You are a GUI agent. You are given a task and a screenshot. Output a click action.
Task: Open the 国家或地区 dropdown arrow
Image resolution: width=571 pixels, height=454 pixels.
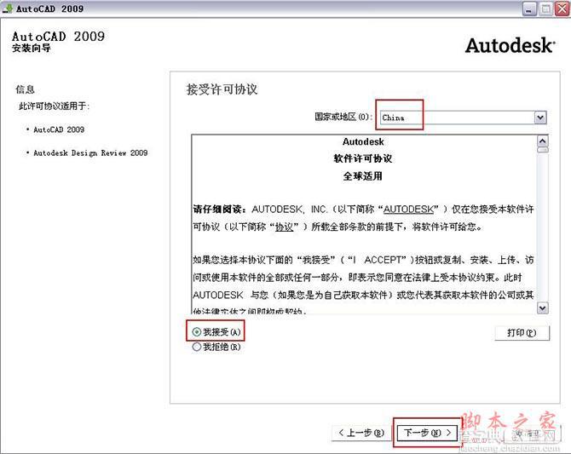(540, 118)
